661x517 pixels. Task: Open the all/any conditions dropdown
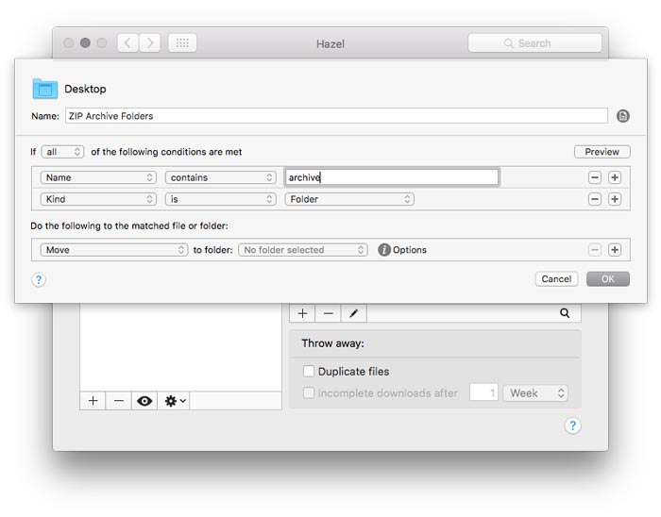click(63, 152)
